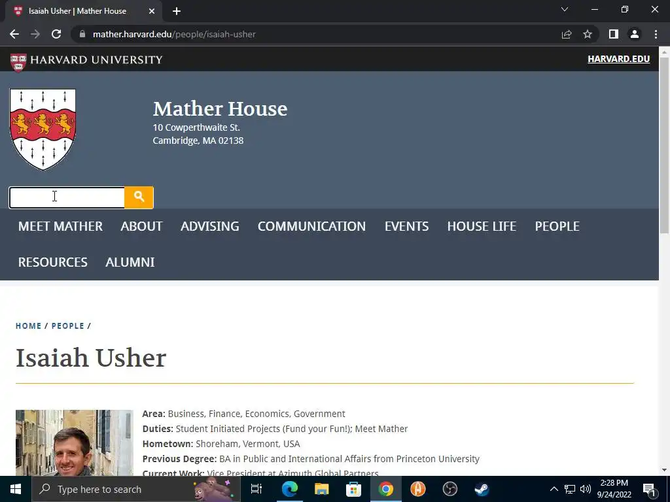Screen dimensions: 670x502
Task: Click the orange search magnifier button
Action: [x=139, y=197]
